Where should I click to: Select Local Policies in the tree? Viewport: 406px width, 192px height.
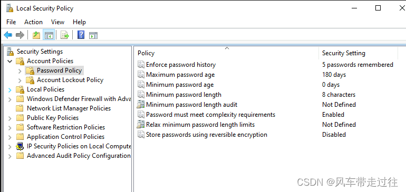tap(45, 89)
